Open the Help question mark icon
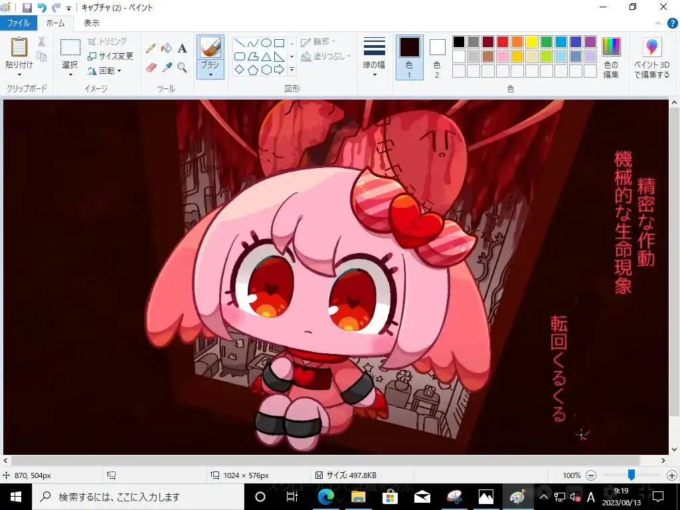Image resolution: width=680 pixels, height=510 pixels. coord(672,23)
